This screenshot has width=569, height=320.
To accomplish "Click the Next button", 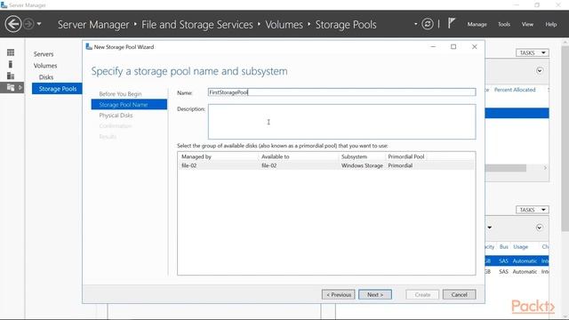I will [375, 294].
